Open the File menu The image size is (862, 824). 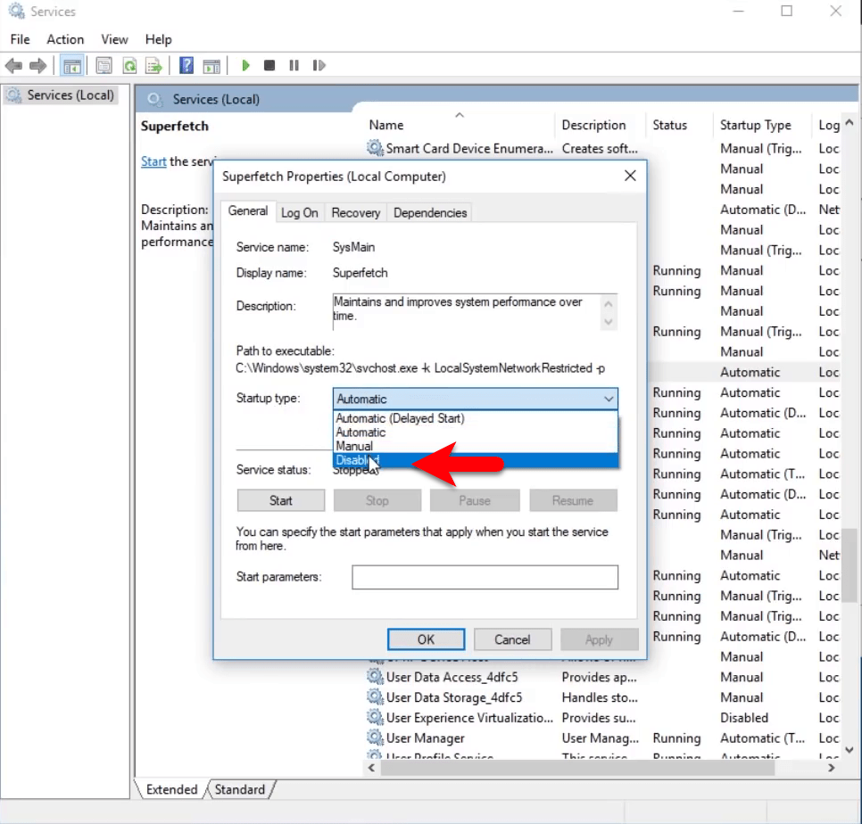tap(21, 39)
